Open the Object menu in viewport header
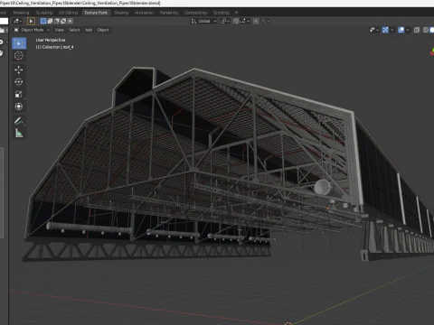This screenshot has width=434, height=325. point(103,30)
